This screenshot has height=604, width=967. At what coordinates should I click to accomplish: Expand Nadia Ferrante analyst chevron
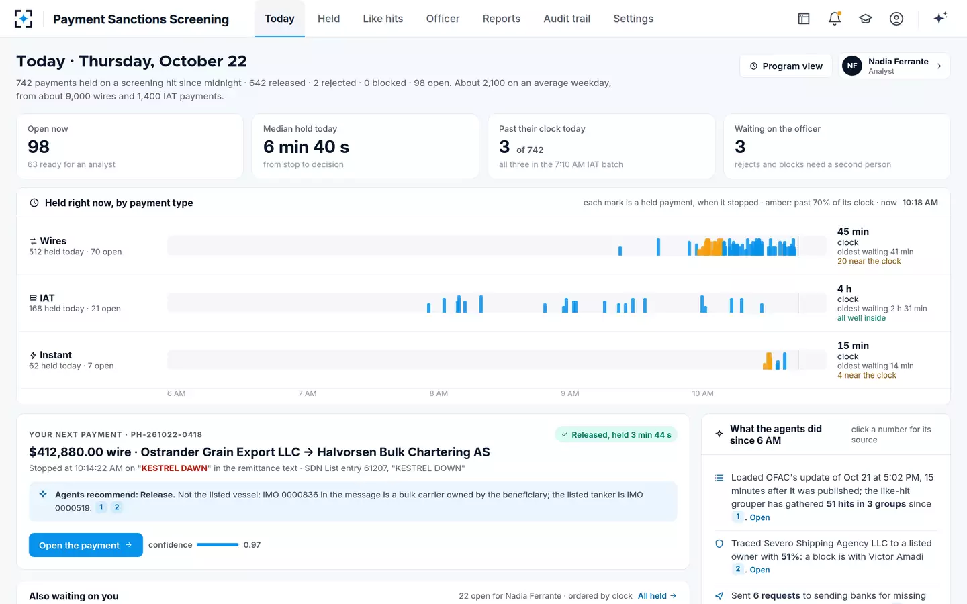click(x=939, y=66)
